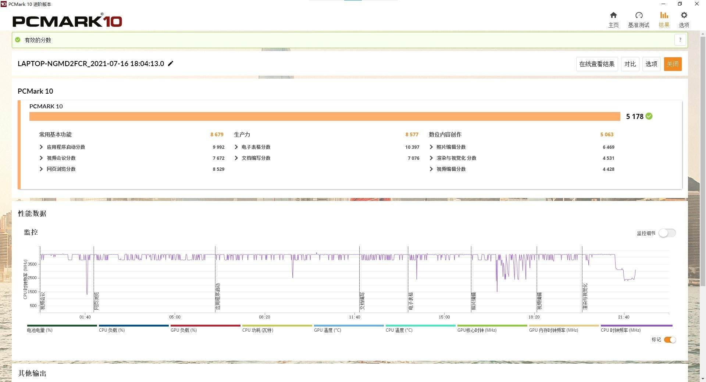
Task: Expand the 视频编辑分数 row
Action: pyautogui.click(x=431, y=169)
